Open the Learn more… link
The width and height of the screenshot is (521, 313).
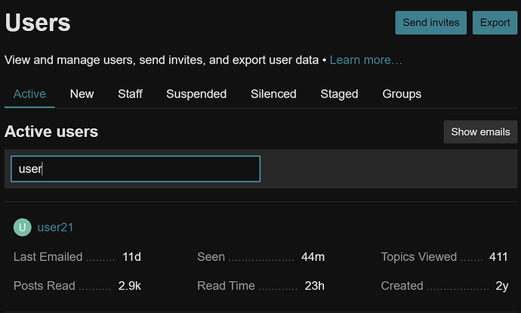tap(365, 60)
